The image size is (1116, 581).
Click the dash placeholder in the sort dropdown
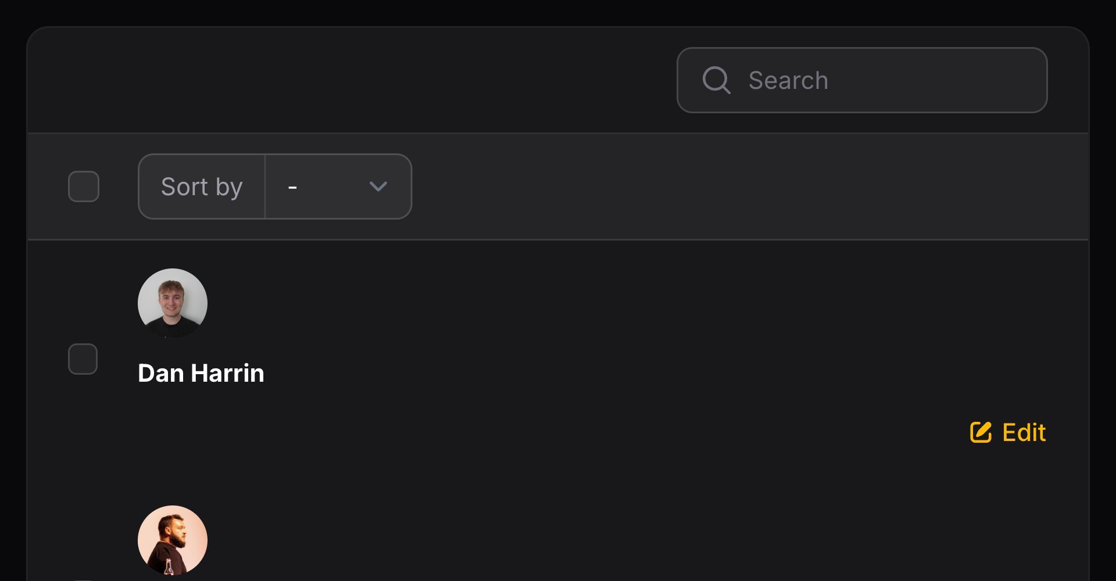[292, 187]
